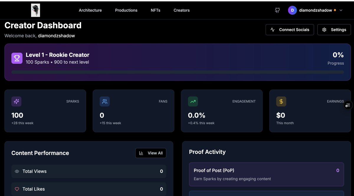
Task: Select the Proof of Post (PoP) card
Action: tap(266, 174)
